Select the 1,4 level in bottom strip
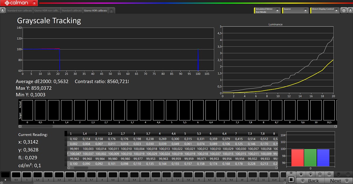Image resolution: width=353 pixels, height=184 pixels. coord(37,176)
